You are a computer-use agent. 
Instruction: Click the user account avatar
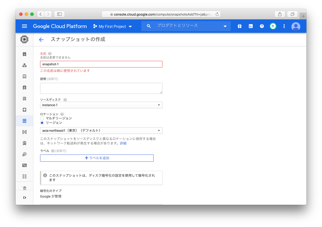(296, 26)
